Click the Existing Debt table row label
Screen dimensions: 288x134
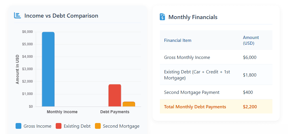point(197,75)
